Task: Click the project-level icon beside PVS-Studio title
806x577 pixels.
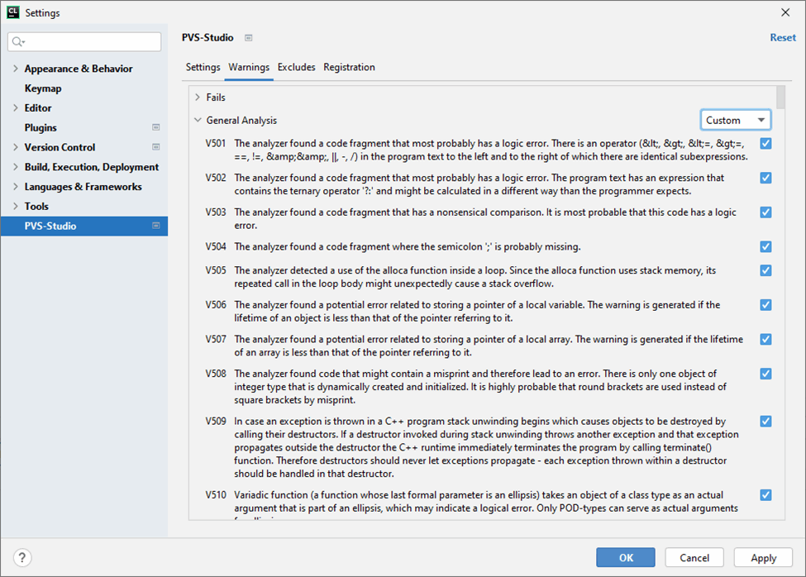Action: (249, 38)
